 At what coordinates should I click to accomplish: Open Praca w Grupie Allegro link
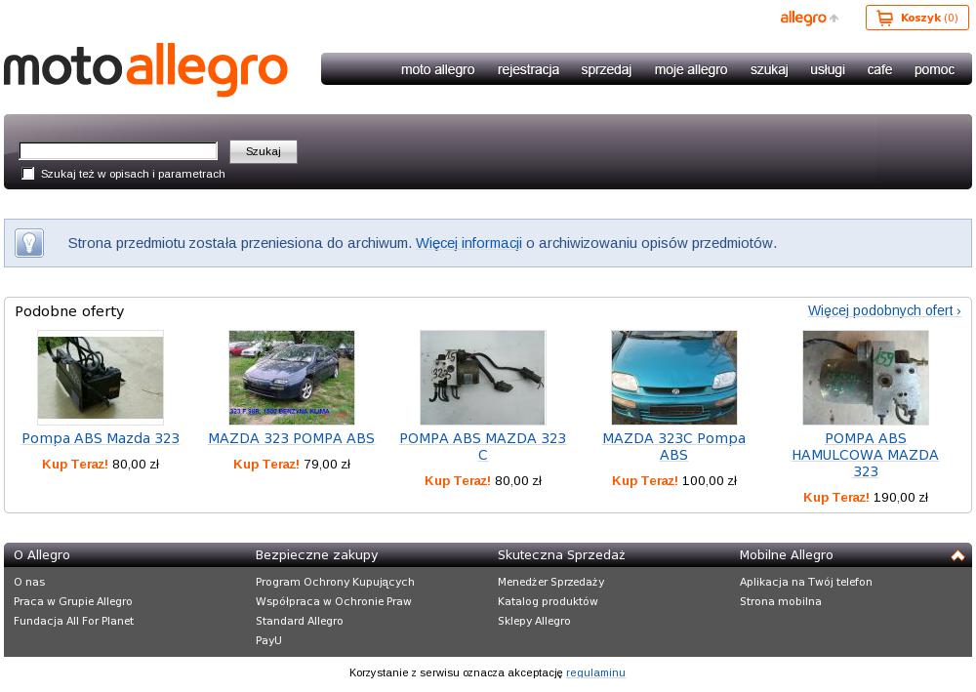point(73,601)
